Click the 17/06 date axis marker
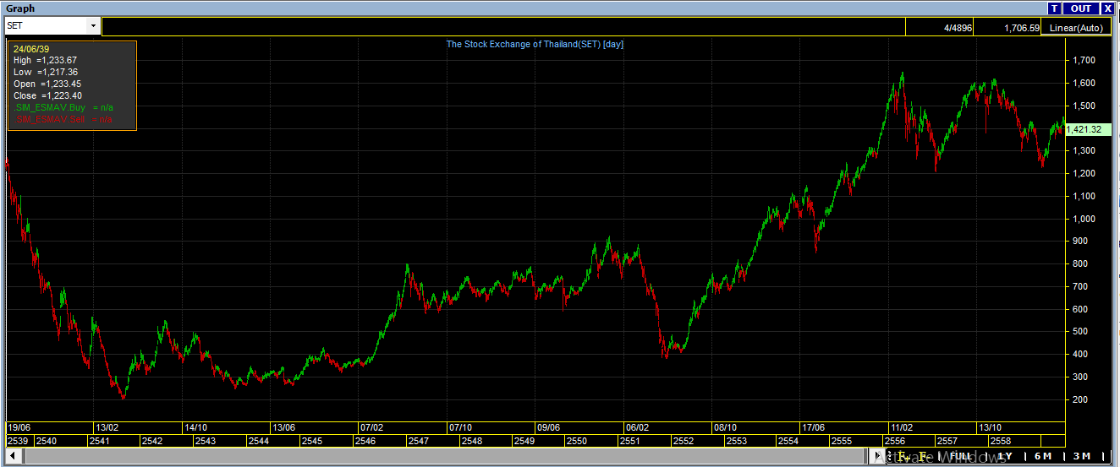This screenshot has height=467, width=1120. click(813, 427)
